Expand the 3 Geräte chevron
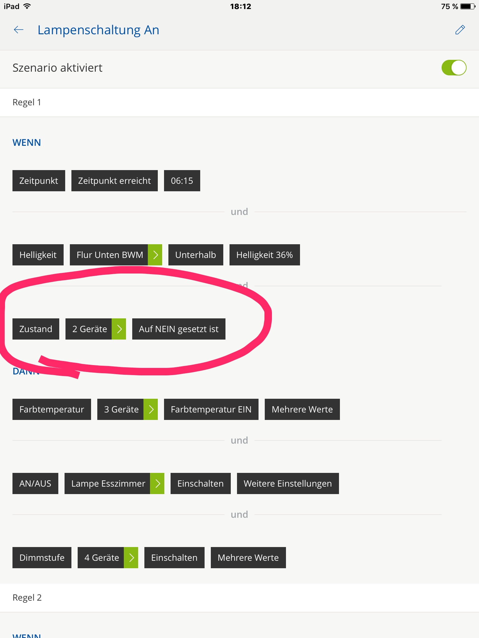The height and width of the screenshot is (638, 479). tap(151, 409)
